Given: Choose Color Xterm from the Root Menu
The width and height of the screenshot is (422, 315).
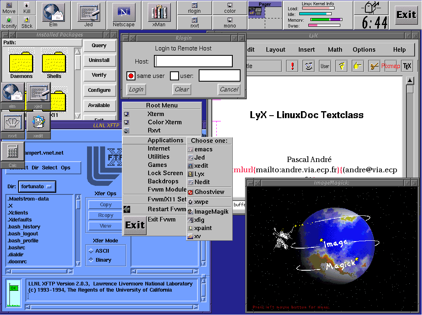Looking at the screenshot, I should pyautogui.click(x=162, y=122).
